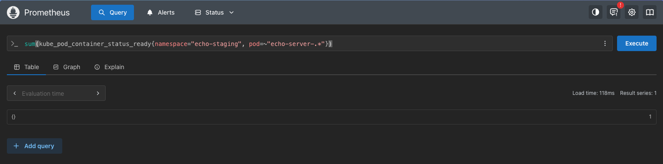The width and height of the screenshot is (663, 164).
Task: Click the Add query button
Action: tap(34, 146)
